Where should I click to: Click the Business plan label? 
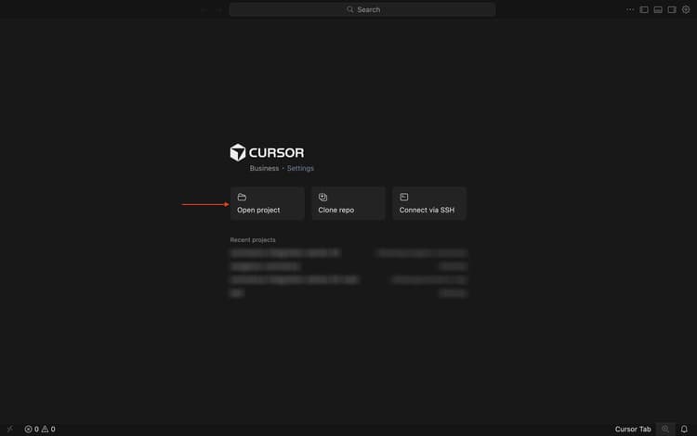tap(264, 168)
